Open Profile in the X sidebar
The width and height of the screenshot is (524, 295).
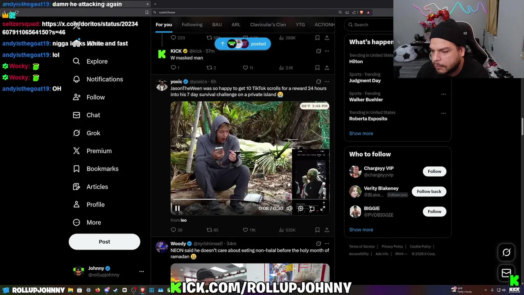pyautogui.click(x=88, y=204)
